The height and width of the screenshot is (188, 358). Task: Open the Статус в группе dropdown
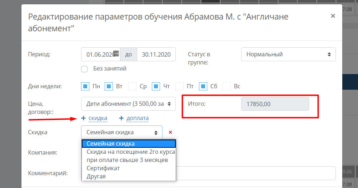tap(288, 54)
